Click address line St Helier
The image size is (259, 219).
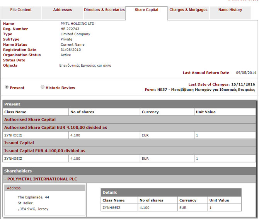[25, 203]
